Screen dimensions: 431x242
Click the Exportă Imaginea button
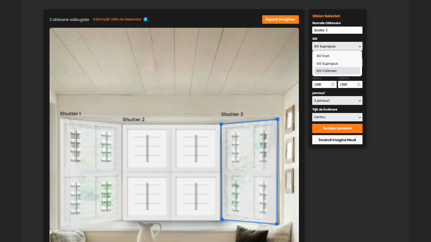click(280, 19)
